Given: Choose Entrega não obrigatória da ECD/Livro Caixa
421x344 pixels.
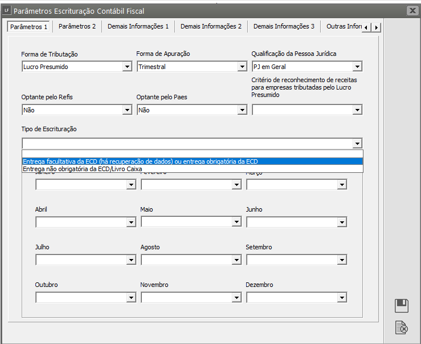Looking at the screenshot, I should click(83, 169).
